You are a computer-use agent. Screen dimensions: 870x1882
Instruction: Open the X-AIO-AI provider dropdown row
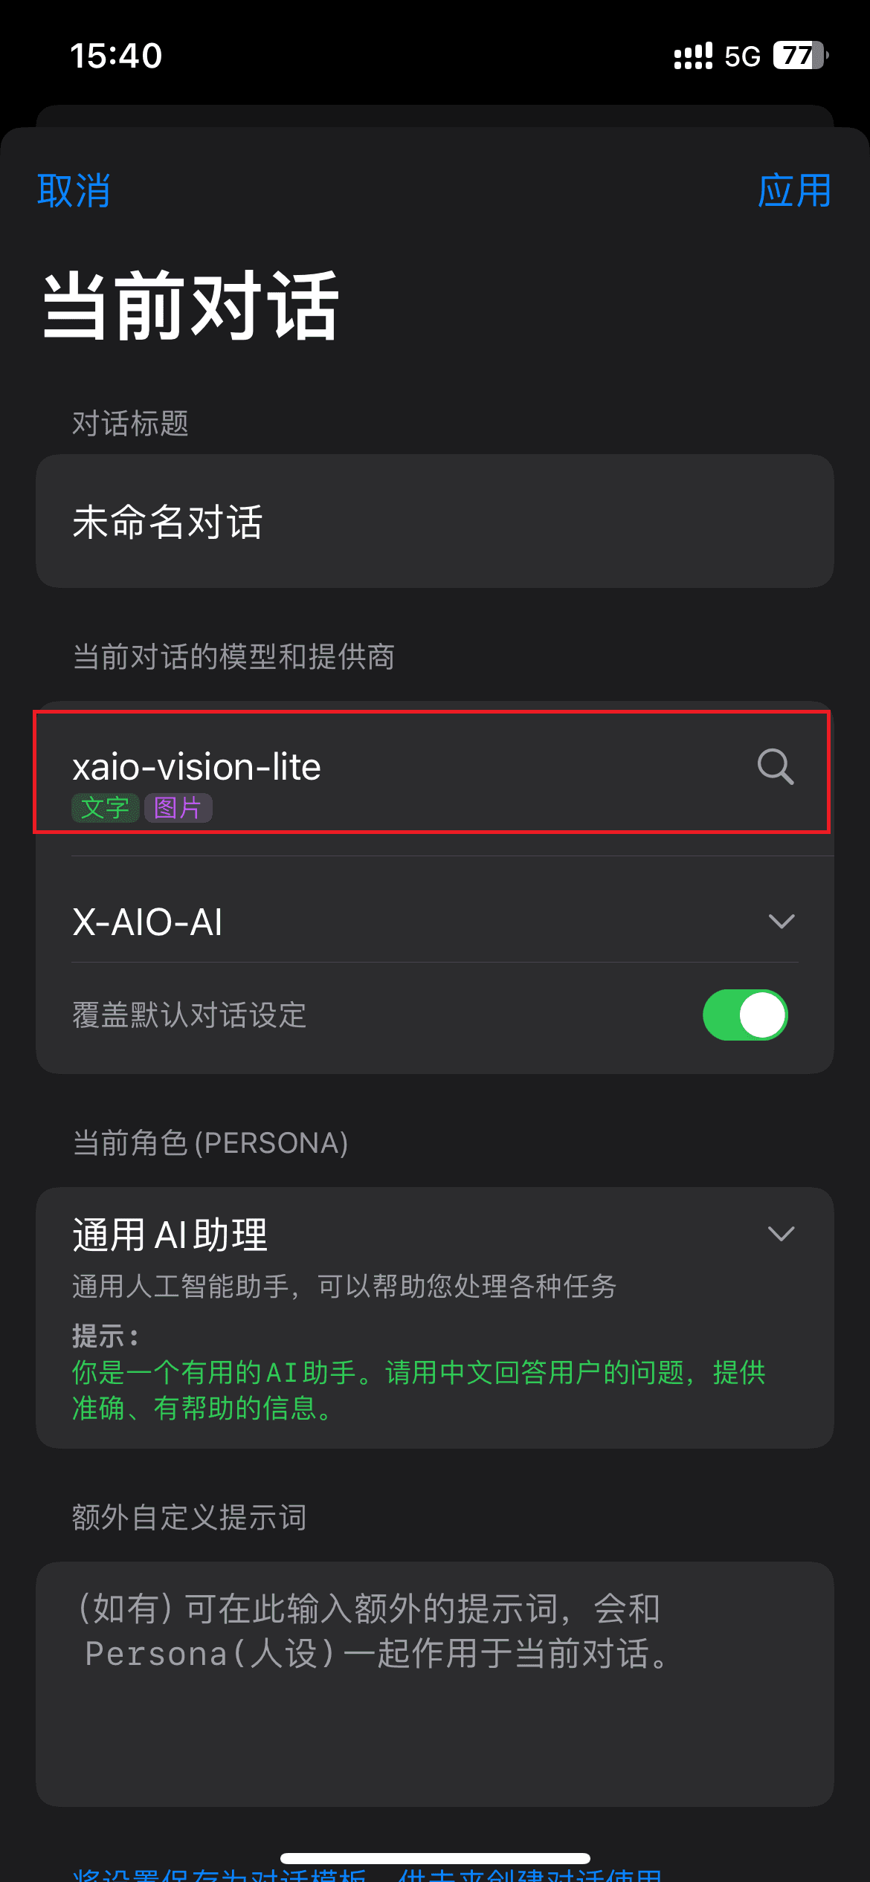point(435,922)
